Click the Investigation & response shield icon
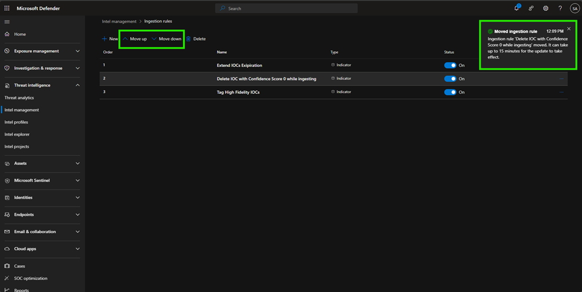 (7, 68)
